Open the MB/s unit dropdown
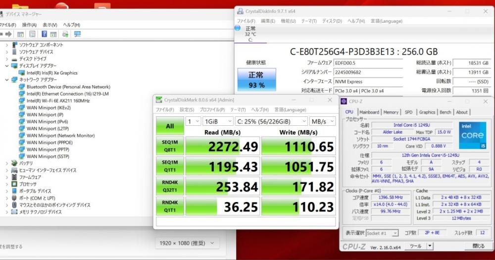495x260 pixels. click(x=322, y=121)
